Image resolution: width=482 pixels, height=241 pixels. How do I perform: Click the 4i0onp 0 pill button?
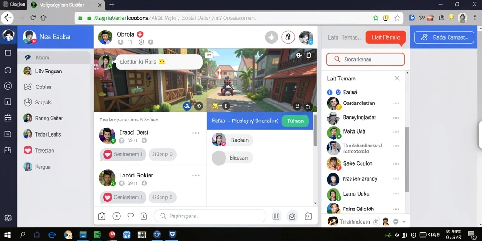pos(162,197)
